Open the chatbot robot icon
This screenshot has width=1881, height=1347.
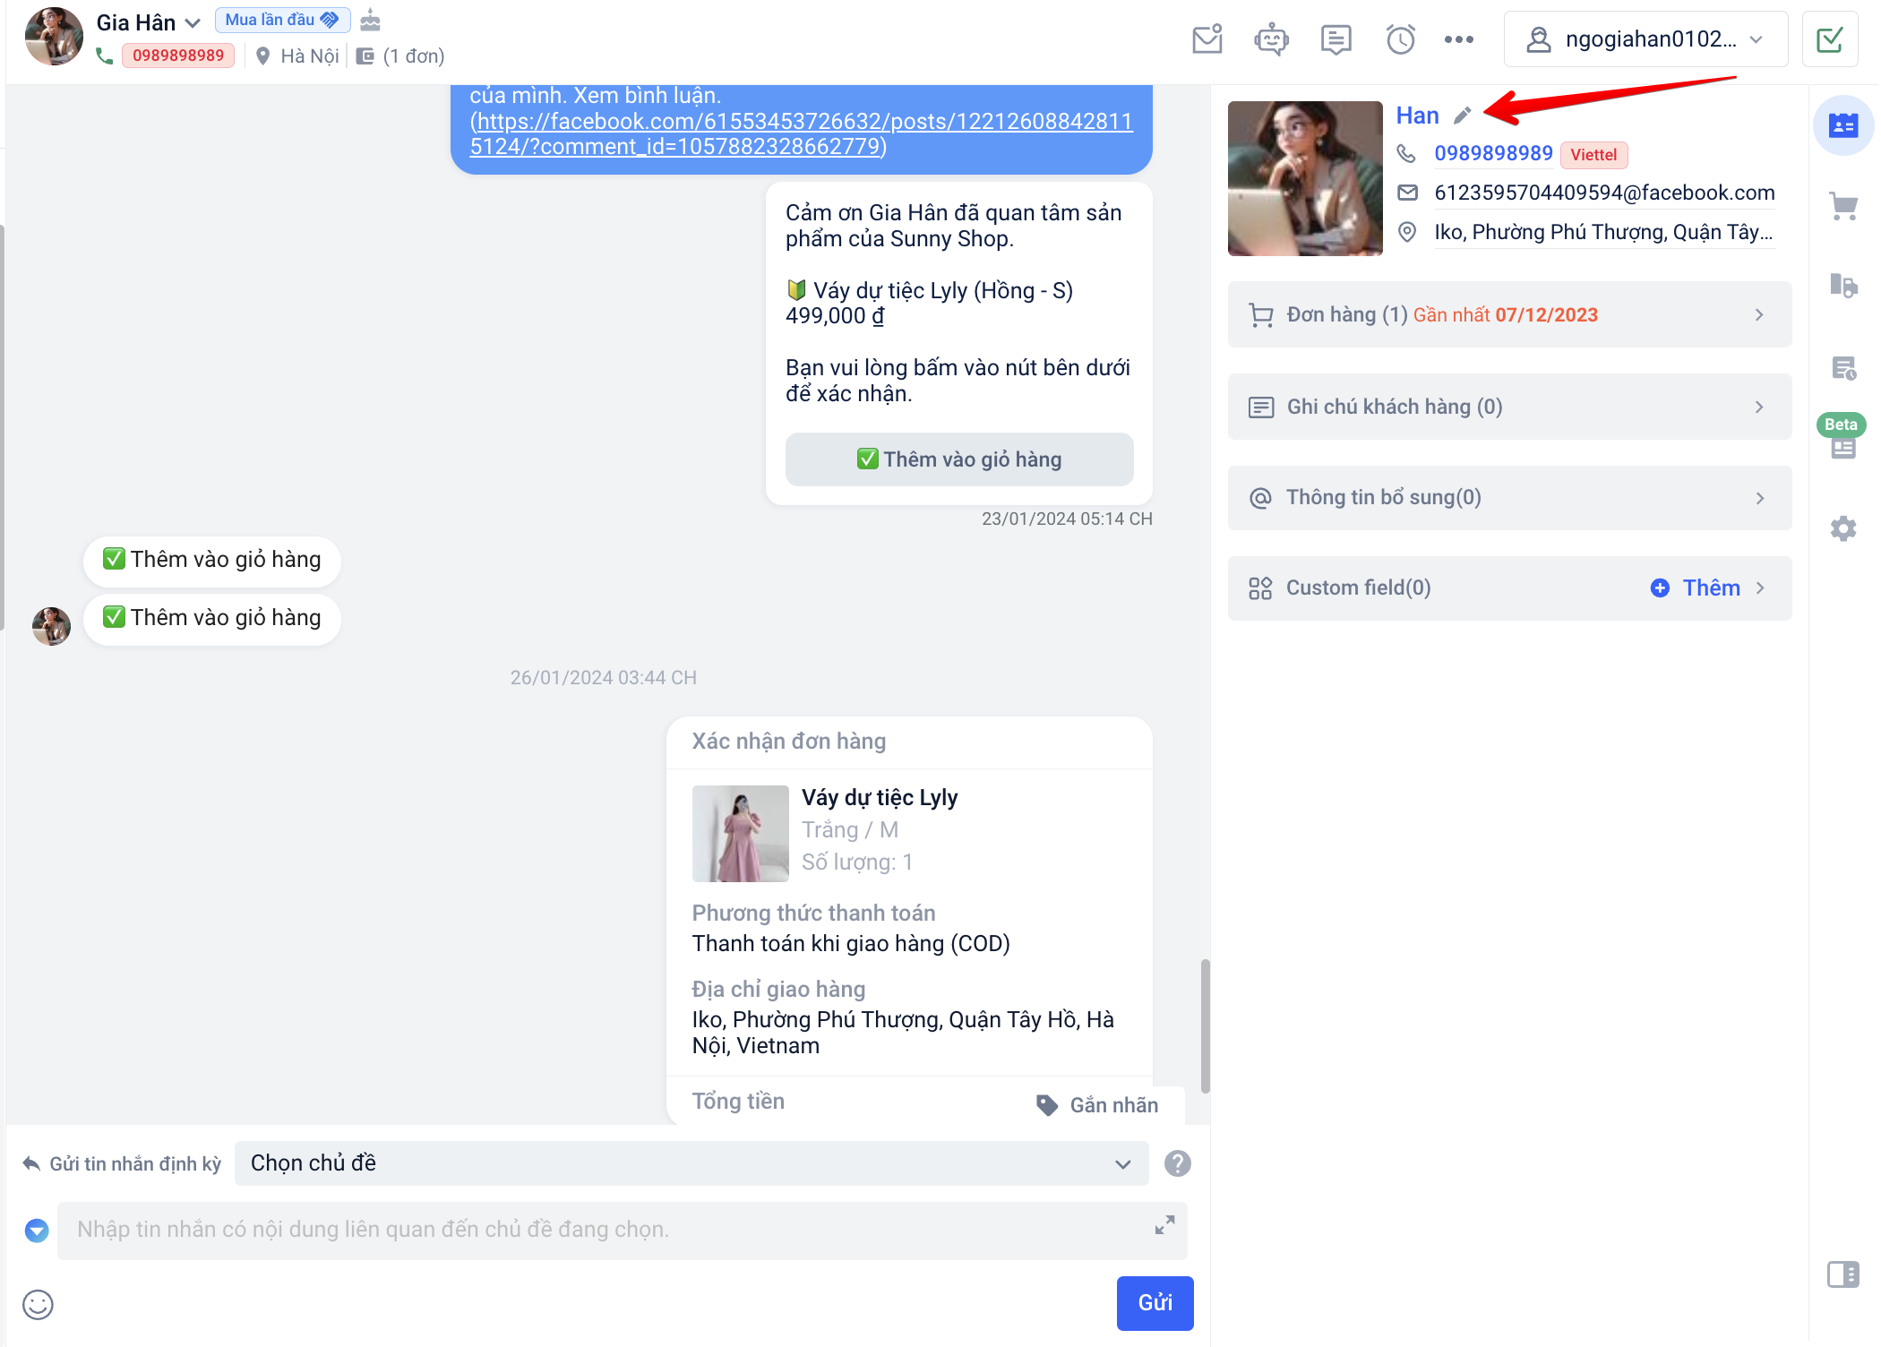[x=1271, y=39]
